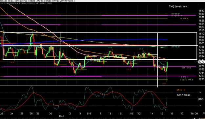Click the 1812 price axis value
The width and height of the screenshot is (205, 119).
tap(202, 34)
